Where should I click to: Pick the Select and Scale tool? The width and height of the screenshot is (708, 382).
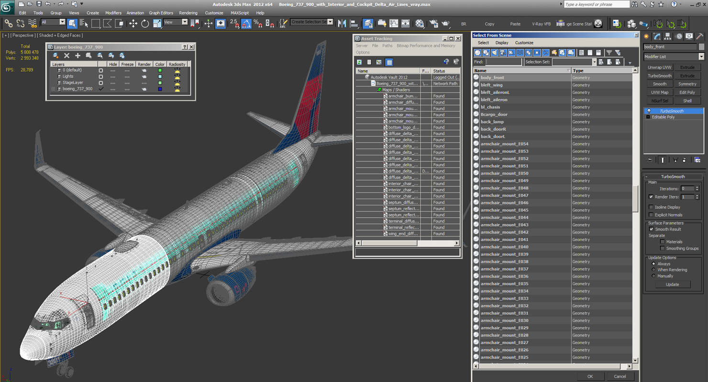157,23
